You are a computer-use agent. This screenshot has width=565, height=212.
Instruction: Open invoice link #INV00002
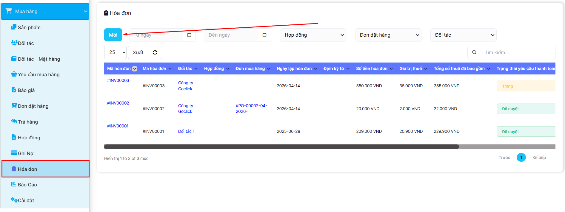tap(118, 103)
